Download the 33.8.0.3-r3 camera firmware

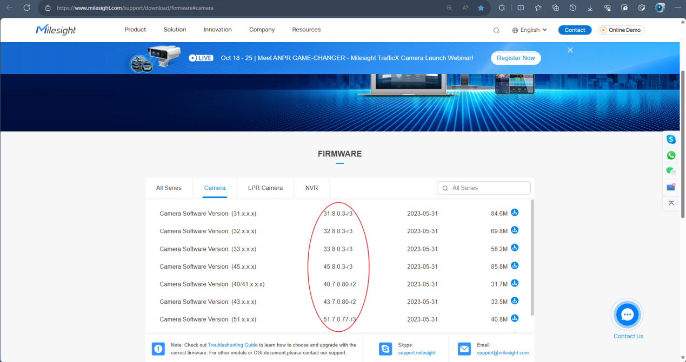515,248
